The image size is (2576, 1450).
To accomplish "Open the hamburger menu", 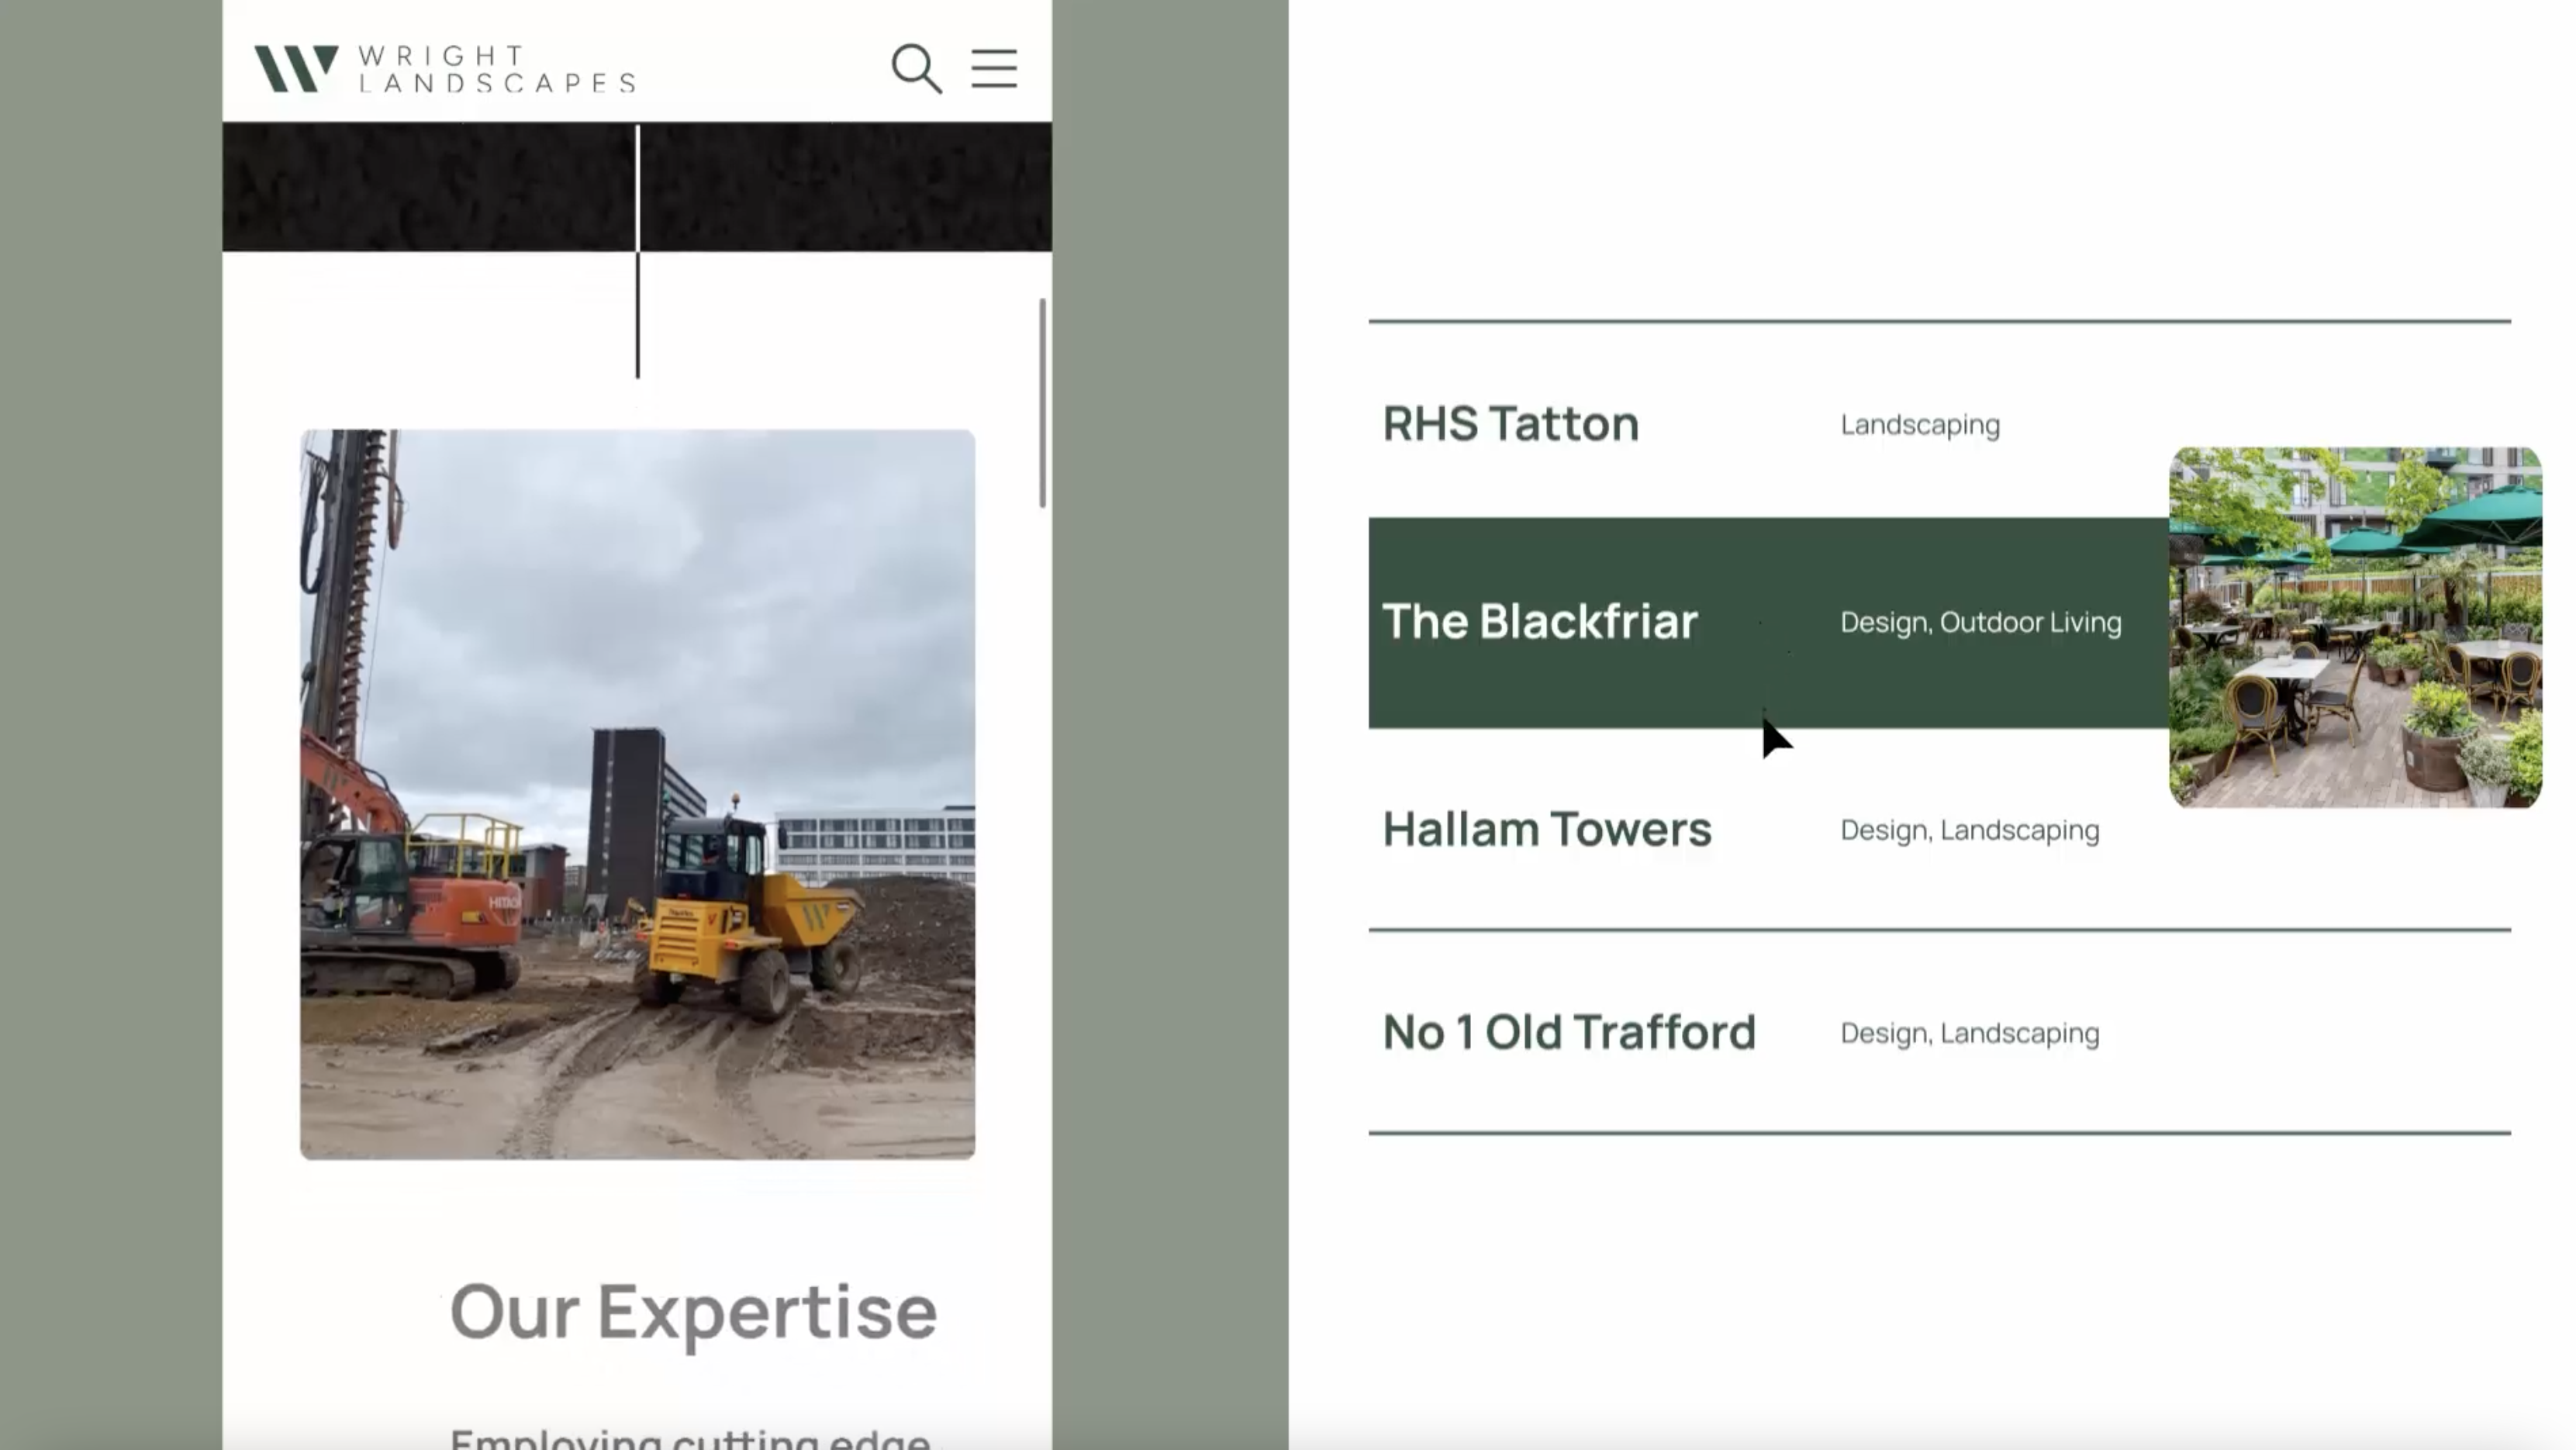I will click(994, 69).
